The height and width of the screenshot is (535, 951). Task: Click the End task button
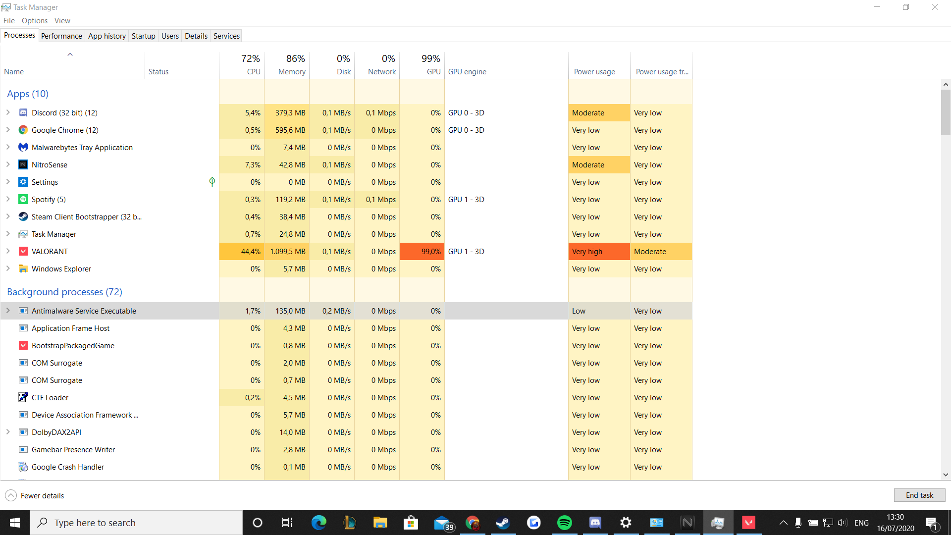coord(919,495)
